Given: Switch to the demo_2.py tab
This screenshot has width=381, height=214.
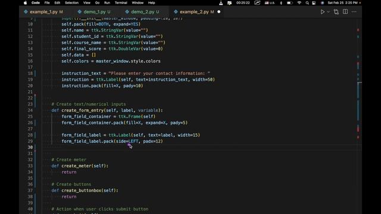Looking at the screenshot, I should [x=143, y=12].
